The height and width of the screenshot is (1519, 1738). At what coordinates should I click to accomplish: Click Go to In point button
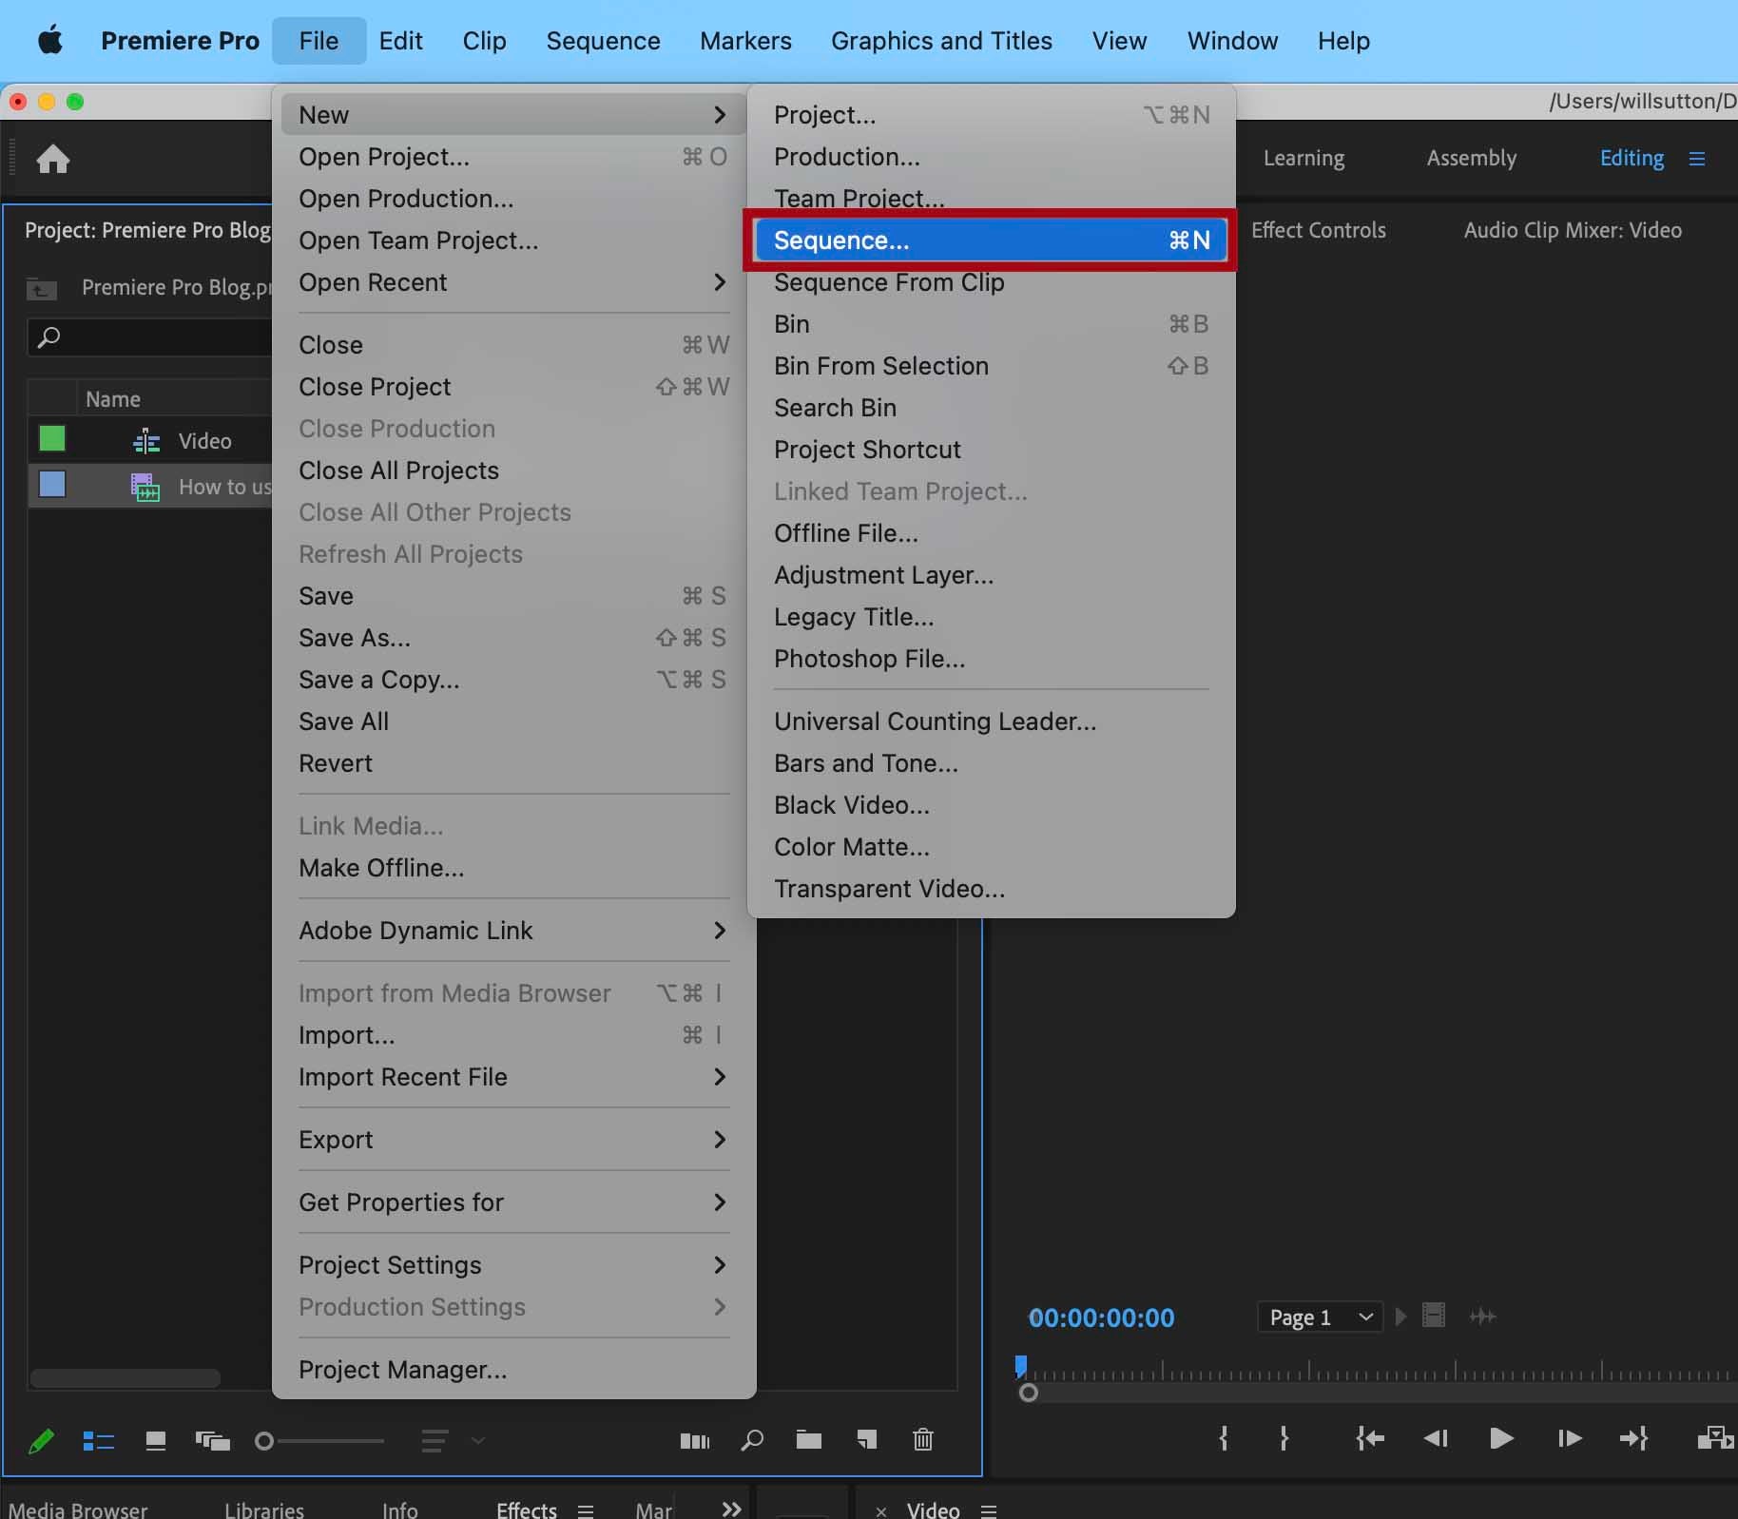coord(1370,1438)
